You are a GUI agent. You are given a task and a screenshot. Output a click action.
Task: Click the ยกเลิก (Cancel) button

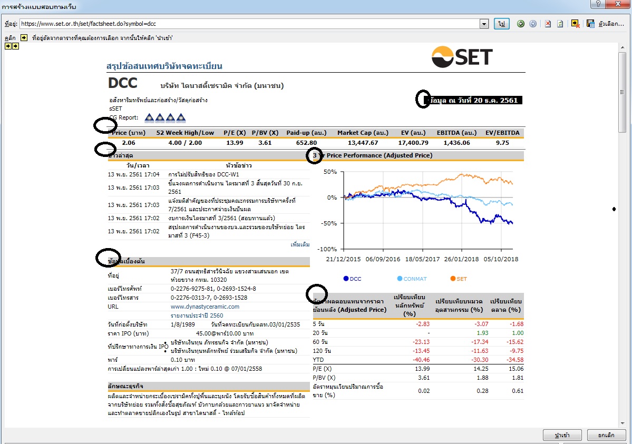tap(606, 435)
